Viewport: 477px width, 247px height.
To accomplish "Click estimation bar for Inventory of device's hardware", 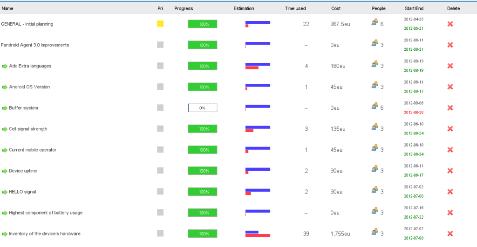I will [x=258, y=234].
